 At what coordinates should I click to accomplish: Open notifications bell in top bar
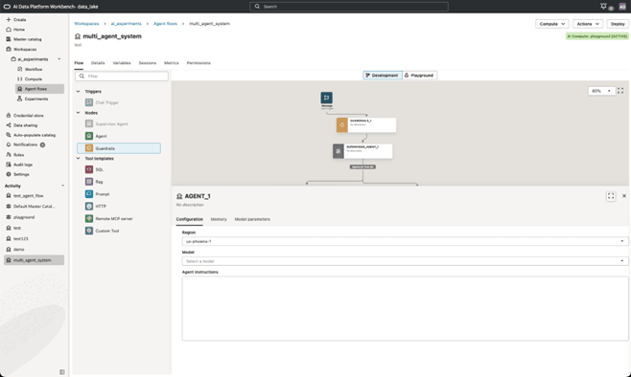point(603,6)
